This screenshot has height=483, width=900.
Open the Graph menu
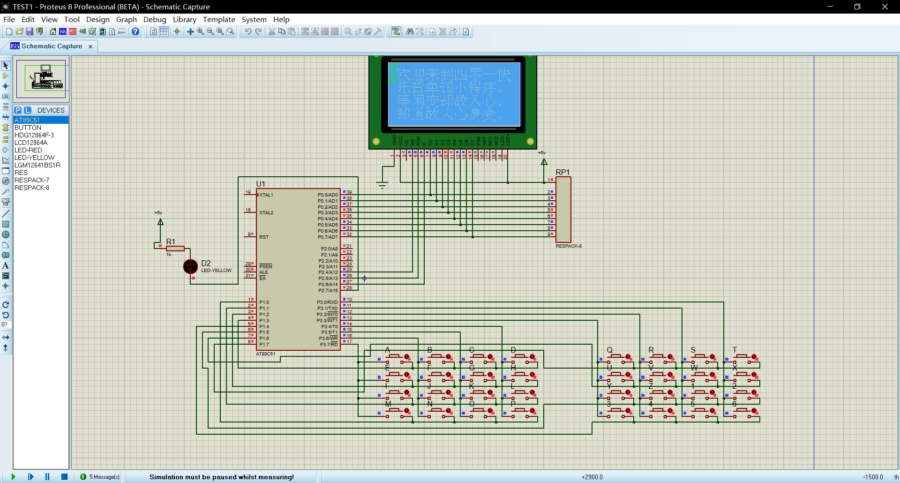(x=127, y=19)
